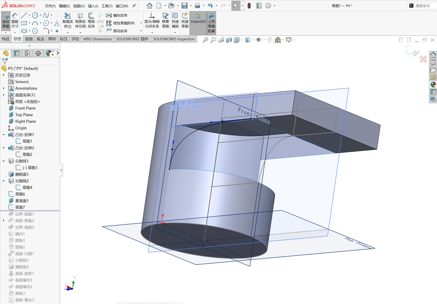Select the Line sketch tool

coord(24,15)
